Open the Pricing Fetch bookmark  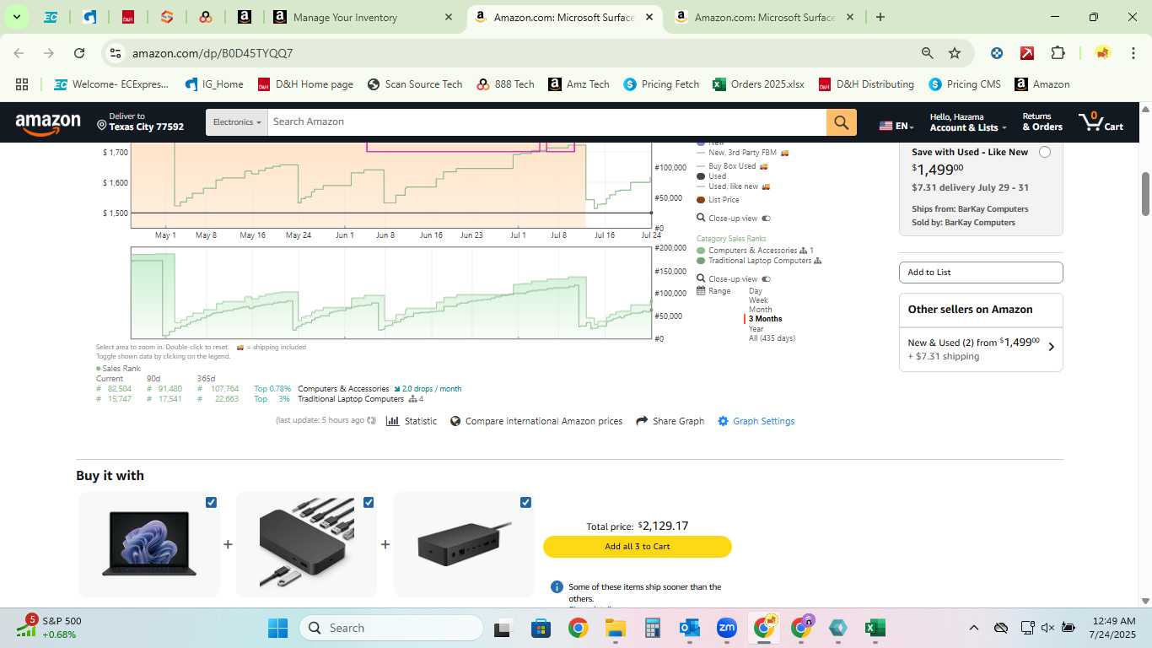pos(661,84)
